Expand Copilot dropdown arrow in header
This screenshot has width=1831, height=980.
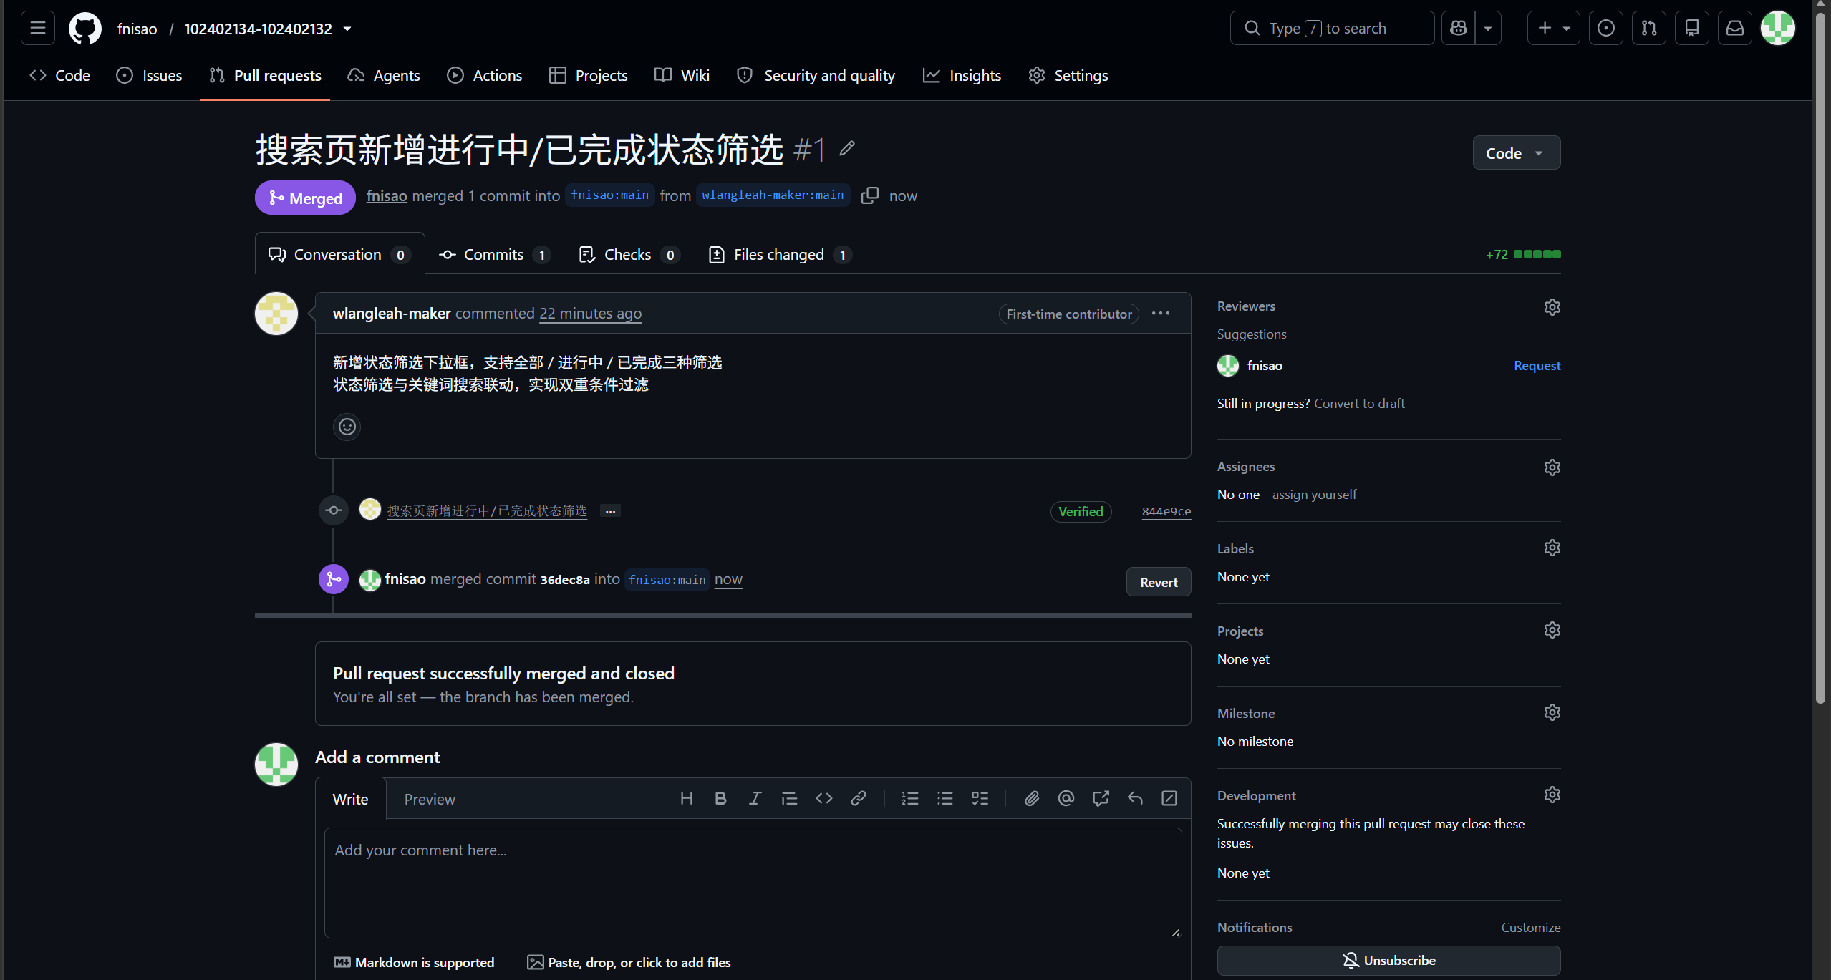tap(1488, 29)
